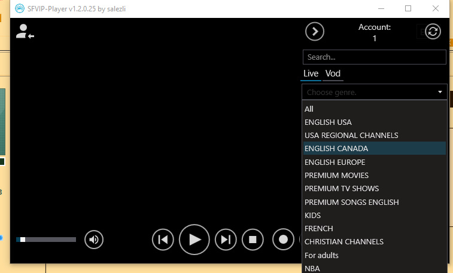Open the account switch user icon
The width and height of the screenshot is (453, 273).
point(25,32)
